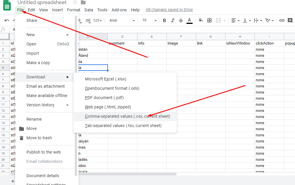The width and height of the screenshot is (295, 185).
Task: Click the insert comment icon
Action: coord(290,20)
